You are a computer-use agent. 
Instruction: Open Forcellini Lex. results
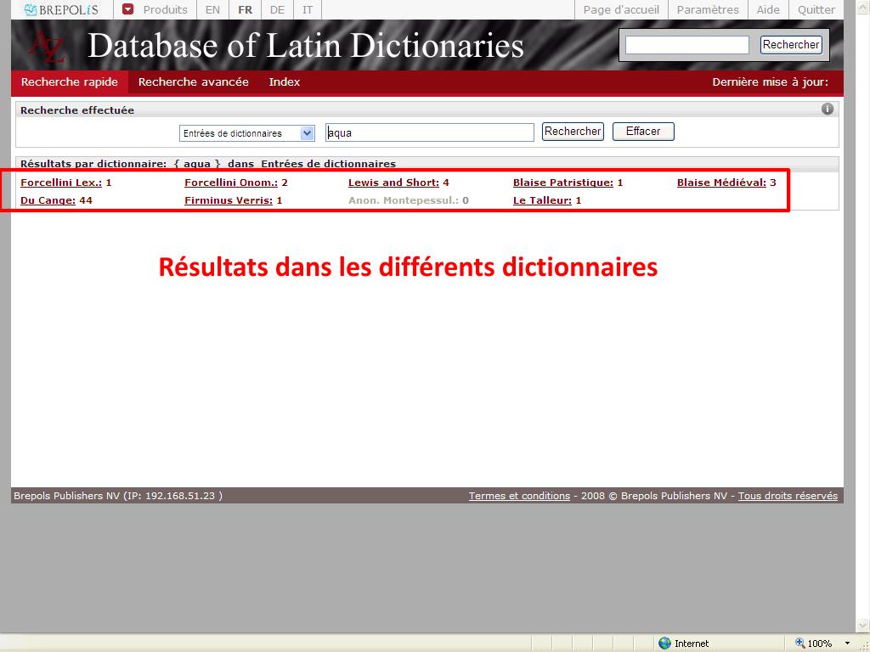point(61,183)
